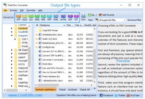Open the Favorites menu
Image resolution: width=145 pixels, height=99 pixels.
(x=31, y=10)
